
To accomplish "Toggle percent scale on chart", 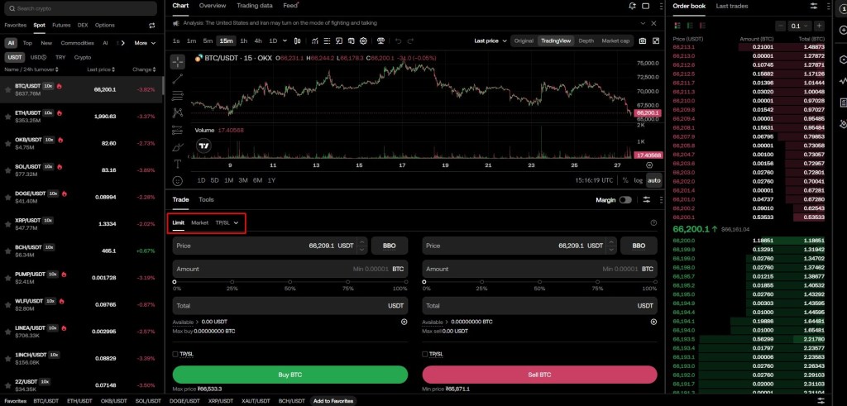I will tap(625, 181).
